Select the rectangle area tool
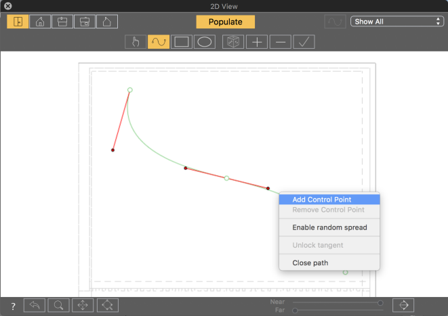The image size is (448, 316). click(x=182, y=42)
